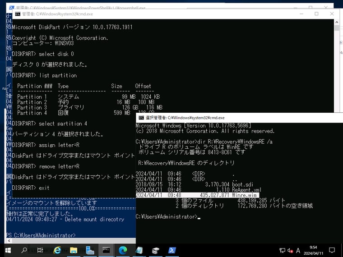This screenshot has height=257, width=343.
Task: Click PowerShell horizontal scrollbar track
Action: (73, 241)
